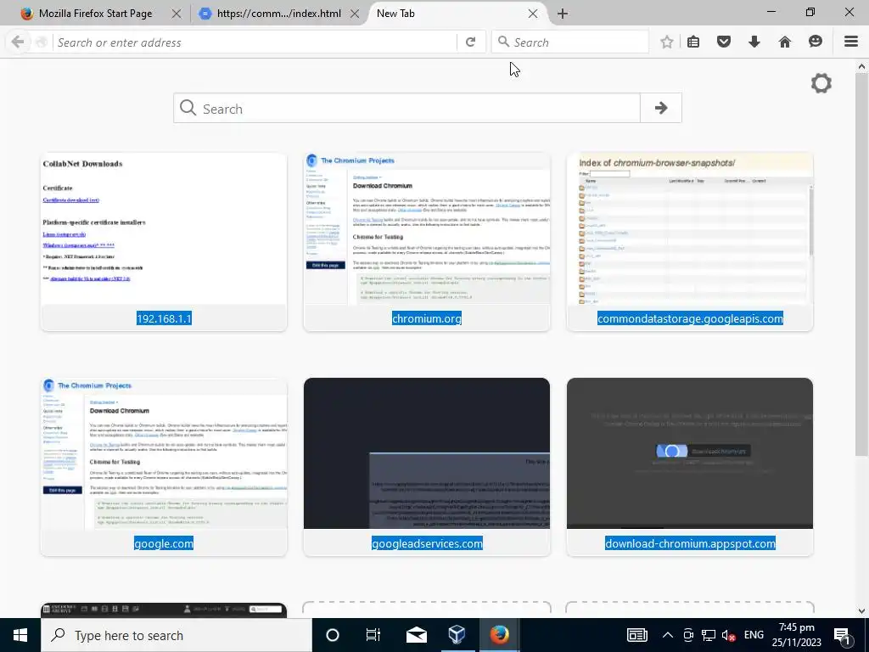Image resolution: width=869 pixels, height=652 pixels.
Task: Click the Pocket save icon
Action: point(724,42)
